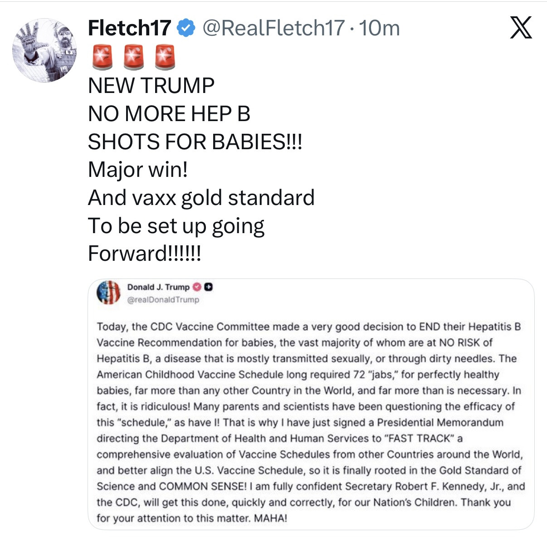Open the Fletch17 display name link
Image resolution: width=547 pixels, height=542 pixels.
[129, 28]
